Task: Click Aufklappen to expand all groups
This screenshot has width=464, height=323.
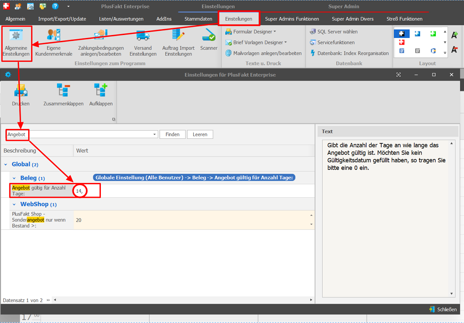Action: point(101,95)
